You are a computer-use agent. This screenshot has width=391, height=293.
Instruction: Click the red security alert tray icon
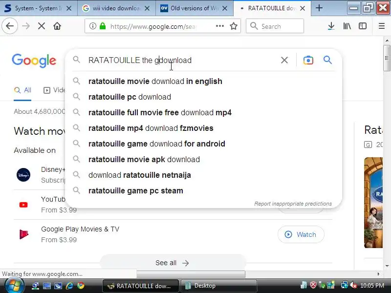tap(313, 285)
